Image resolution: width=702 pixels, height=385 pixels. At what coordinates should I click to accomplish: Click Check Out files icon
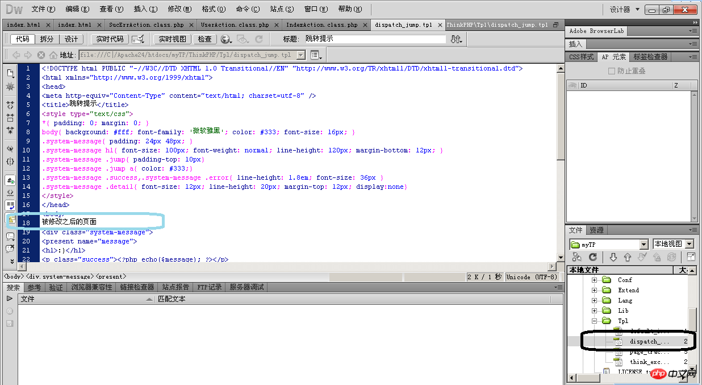click(x=642, y=257)
